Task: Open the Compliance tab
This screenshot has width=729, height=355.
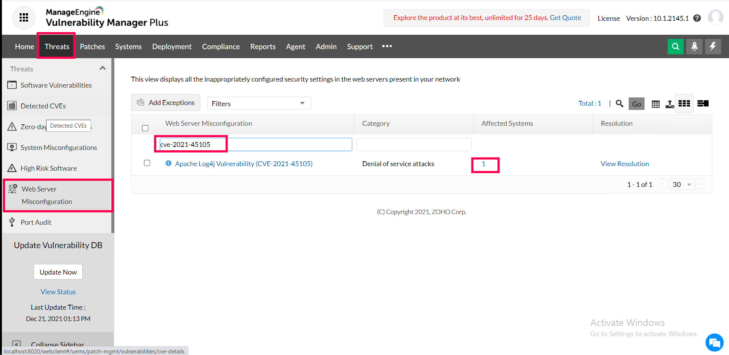Action: click(x=221, y=46)
